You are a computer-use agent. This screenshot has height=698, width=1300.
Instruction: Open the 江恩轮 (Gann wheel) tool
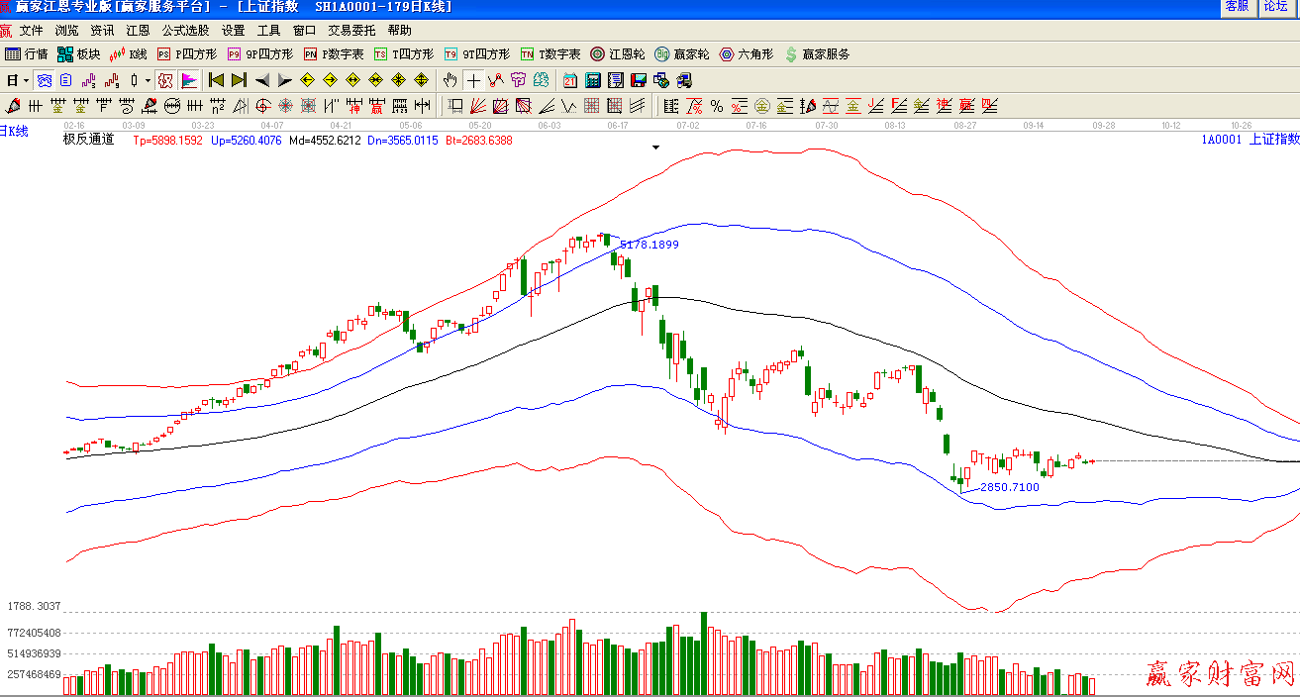pyautogui.click(x=618, y=54)
